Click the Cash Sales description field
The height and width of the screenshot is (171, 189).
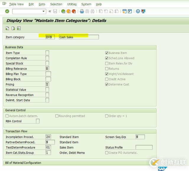[79, 37]
